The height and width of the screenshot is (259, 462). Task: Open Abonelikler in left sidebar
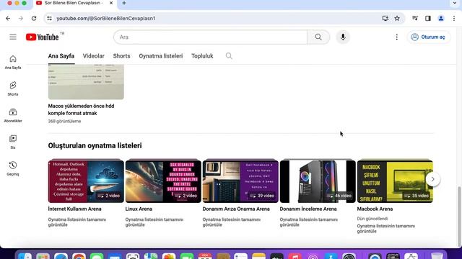click(x=13, y=115)
